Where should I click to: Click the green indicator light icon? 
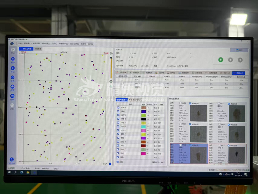[x=220, y=60]
